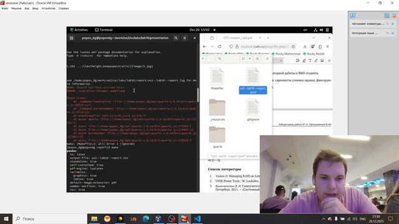Select the Makefile file

[x=217, y=79]
